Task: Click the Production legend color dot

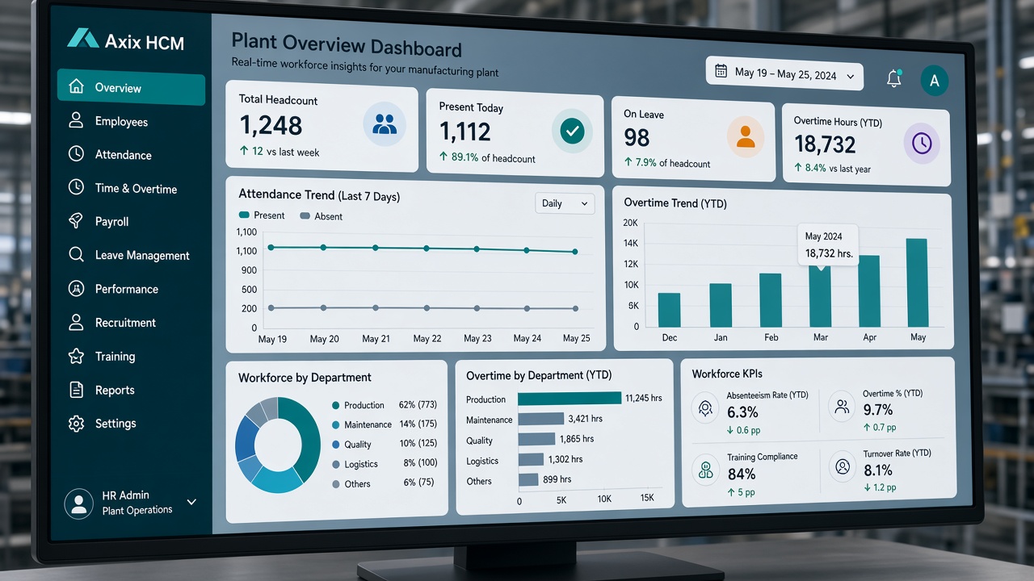Action: pos(335,405)
